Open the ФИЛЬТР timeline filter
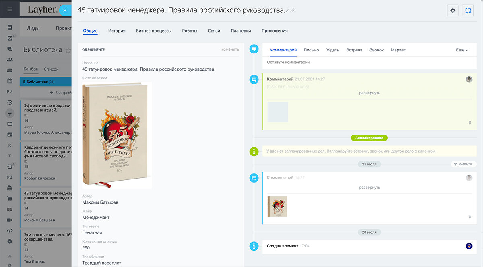The height and width of the screenshot is (267, 483). (464, 164)
